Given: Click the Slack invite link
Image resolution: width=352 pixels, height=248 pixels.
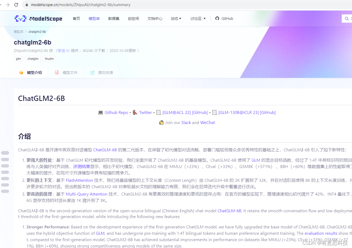Looking at the screenshot, I should 186,122.
